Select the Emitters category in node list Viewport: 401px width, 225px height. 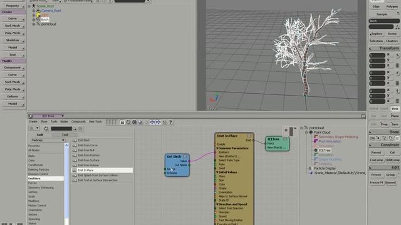click(x=46, y=179)
